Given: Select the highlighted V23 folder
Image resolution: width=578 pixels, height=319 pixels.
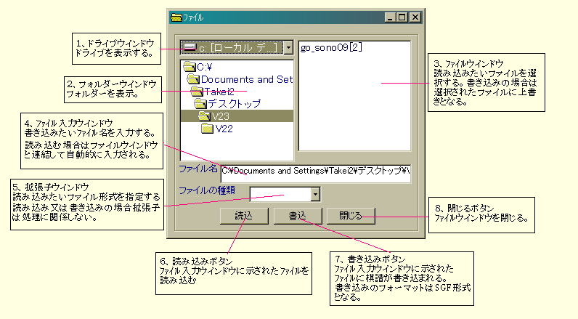Looking at the screenshot, I should (x=237, y=116).
